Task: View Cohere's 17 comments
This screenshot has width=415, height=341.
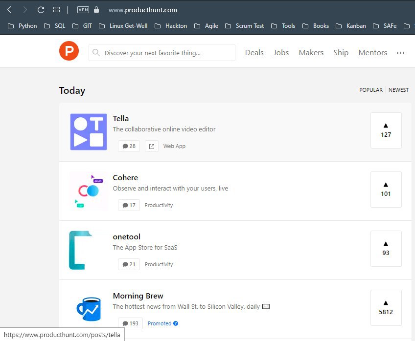Action: click(129, 205)
